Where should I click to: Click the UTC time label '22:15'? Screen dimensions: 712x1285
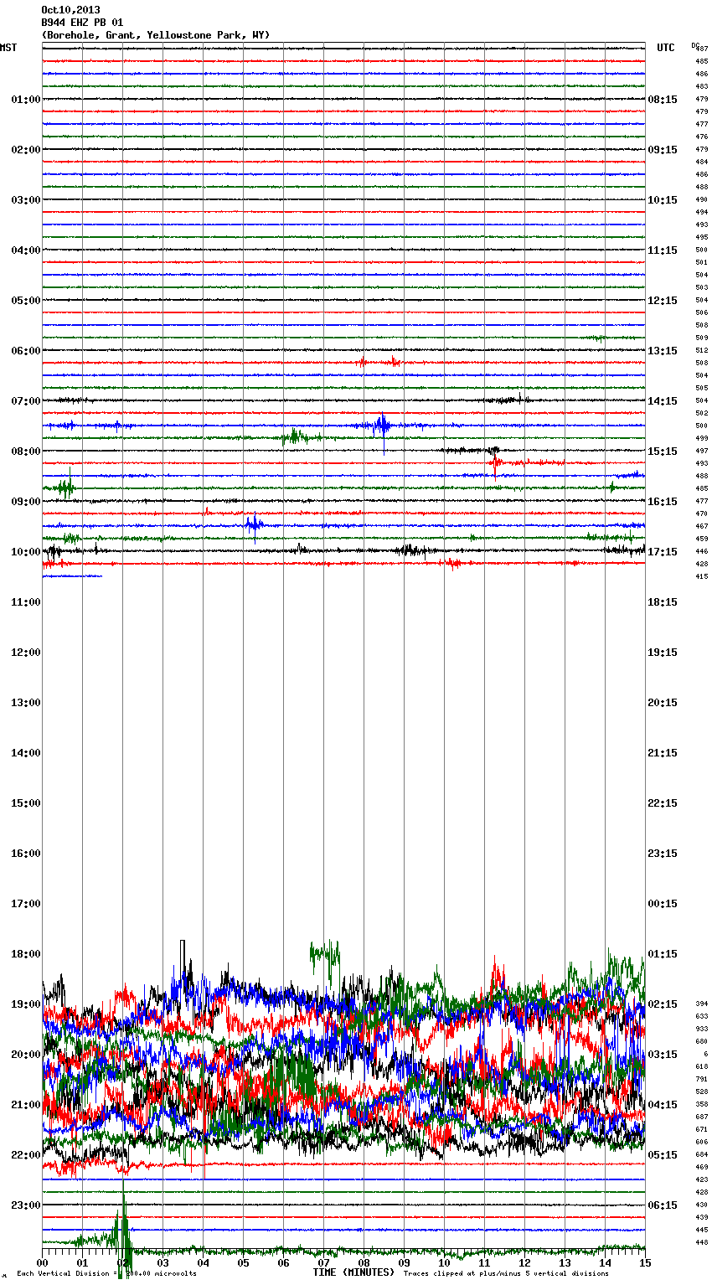point(663,803)
